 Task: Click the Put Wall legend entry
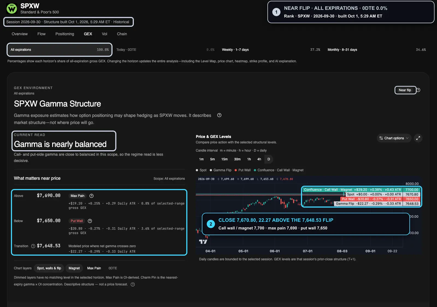point(243,170)
